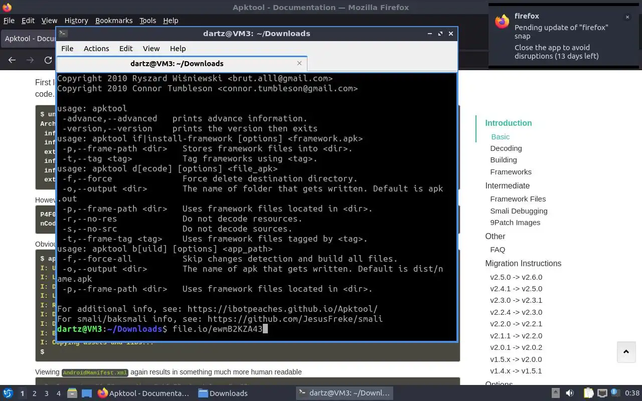642x401 pixels.
Task: Switch to workspace 1 in the pager
Action: [22, 393]
